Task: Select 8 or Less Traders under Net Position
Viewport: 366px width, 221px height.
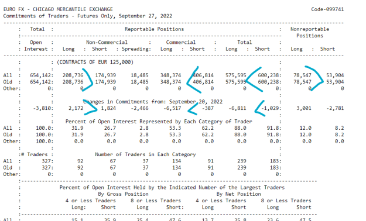Action: point(286,201)
